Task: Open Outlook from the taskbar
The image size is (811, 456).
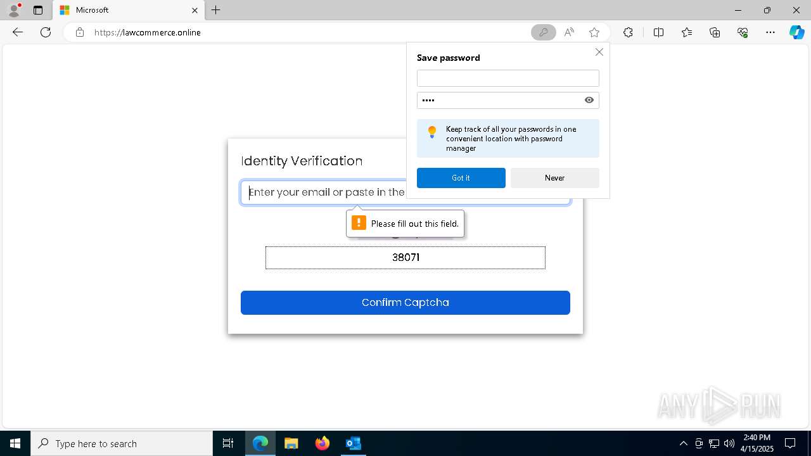Action: click(353, 443)
